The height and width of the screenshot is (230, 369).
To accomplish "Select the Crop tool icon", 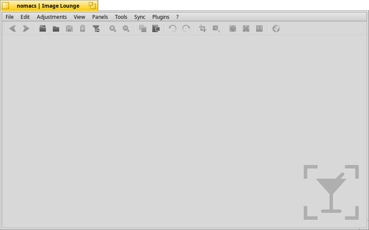I will [x=203, y=29].
